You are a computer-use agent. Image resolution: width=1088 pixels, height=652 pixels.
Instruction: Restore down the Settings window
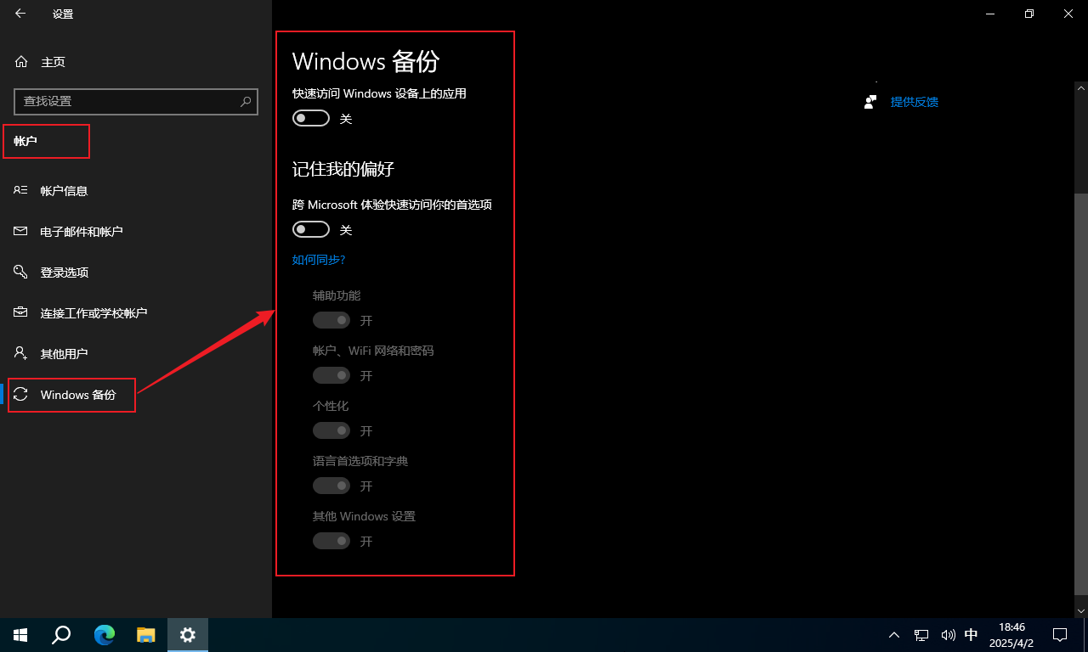point(1029,14)
